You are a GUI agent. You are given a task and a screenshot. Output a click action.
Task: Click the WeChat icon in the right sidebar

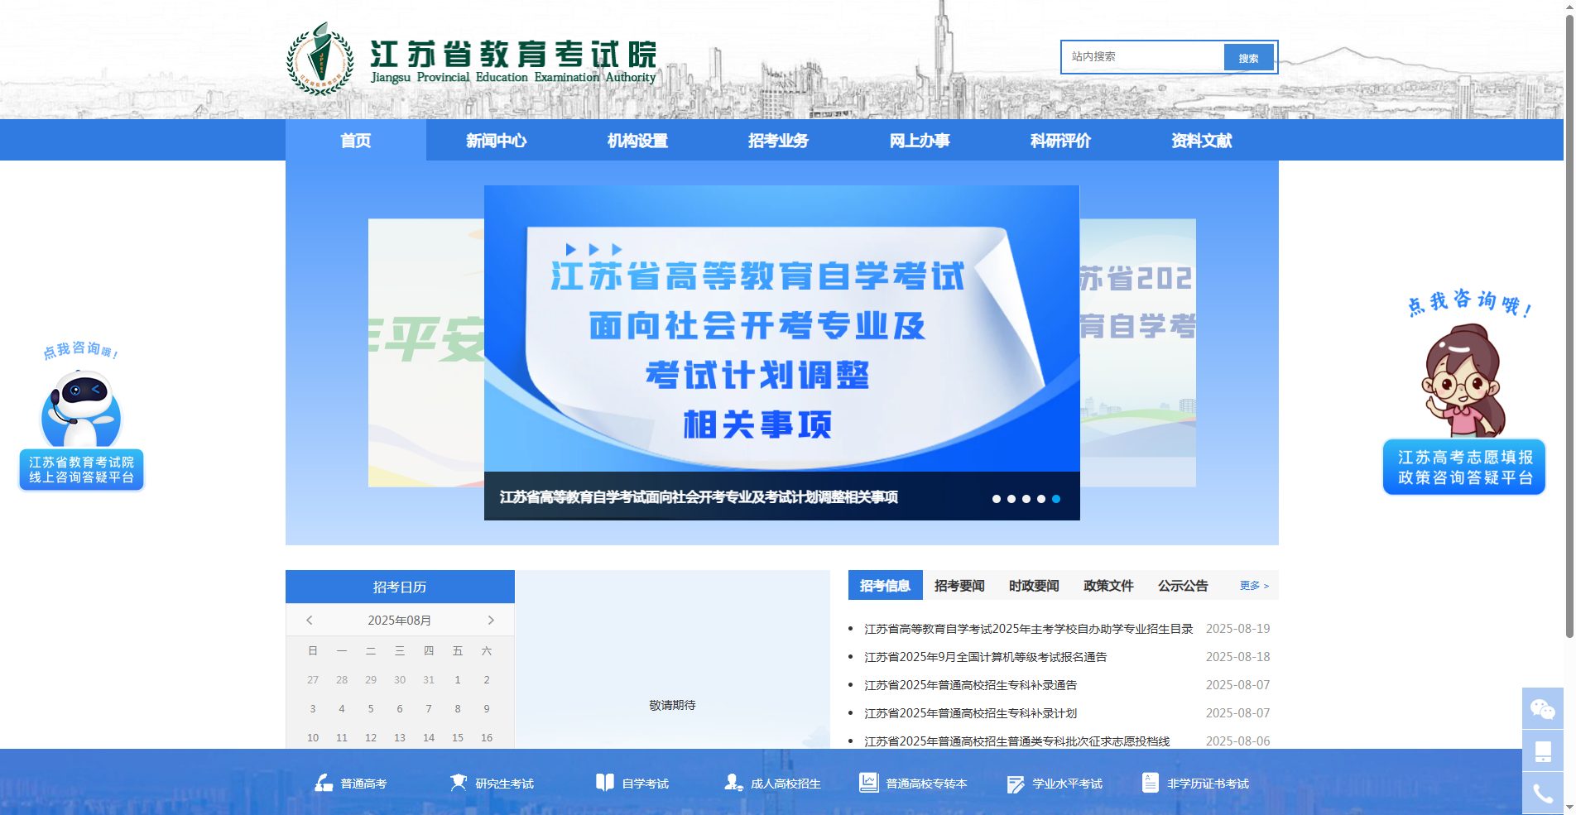pos(1543,709)
